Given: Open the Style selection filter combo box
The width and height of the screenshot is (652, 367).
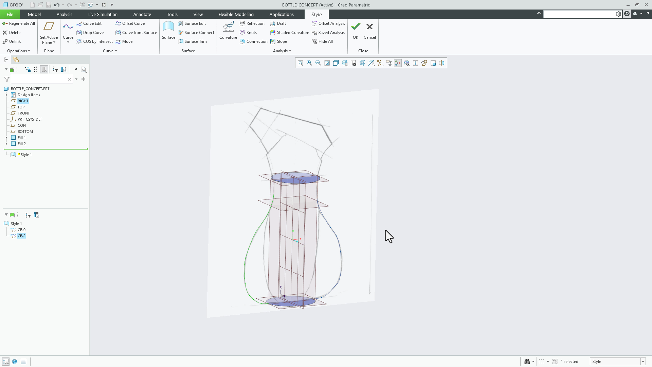Looking at the screenshot, I should point(617,362).
